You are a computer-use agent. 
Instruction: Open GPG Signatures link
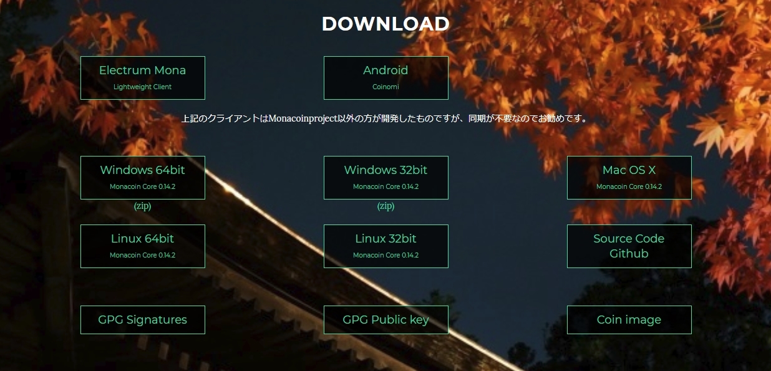coord(142,320)
